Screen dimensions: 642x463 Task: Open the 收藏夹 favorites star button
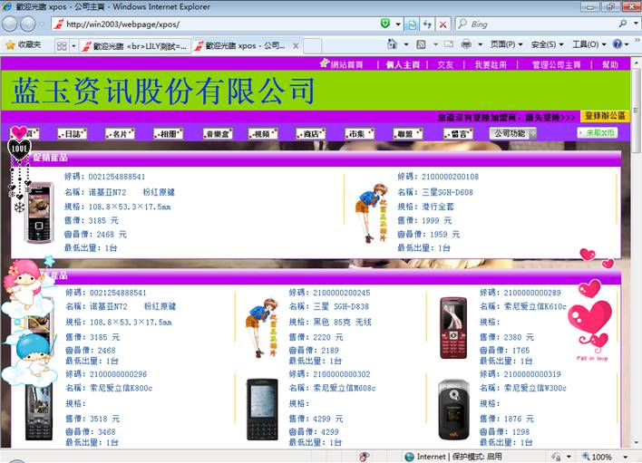(24, 44)
